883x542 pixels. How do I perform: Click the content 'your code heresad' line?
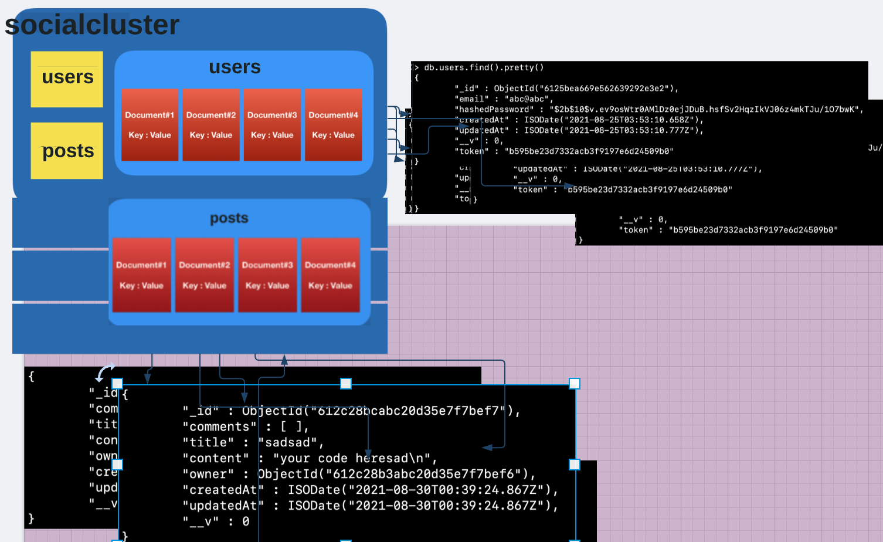click(x=310, y=458)
